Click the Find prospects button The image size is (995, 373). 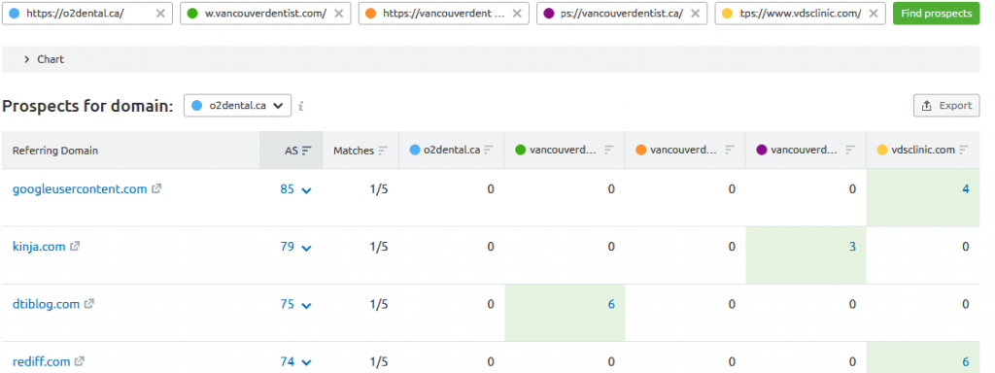point(936,14)
